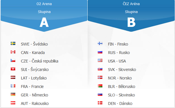Select the O2 Arena header
This screenshot has width=175, height=108.
pyautogui.click(x=44, y=4)
